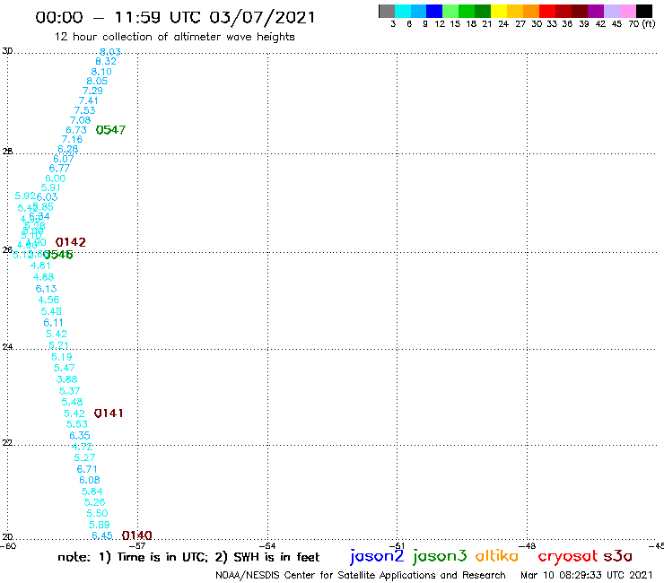Click the 6.71 wave height value
Image resolution: width=664 pixels, height=583 pixels.
[x=87, y=469]
